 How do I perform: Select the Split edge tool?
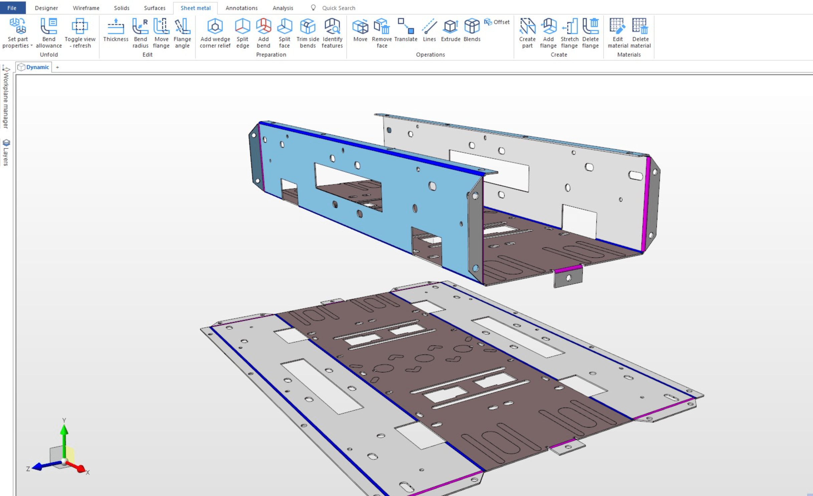point(242,32)
